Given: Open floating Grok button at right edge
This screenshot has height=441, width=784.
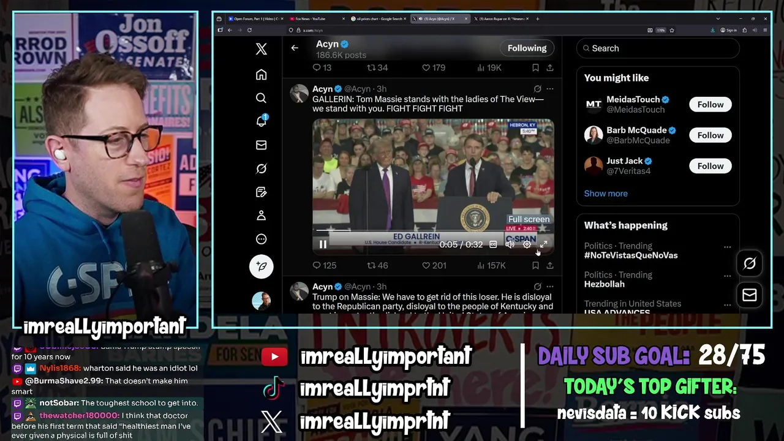Looking at the screenshot, I should pyautogui.click(x=749, y=263).
